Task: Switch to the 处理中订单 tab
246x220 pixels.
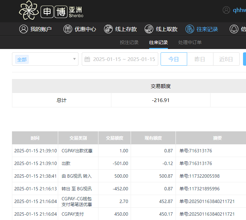Action: [190, 42]
